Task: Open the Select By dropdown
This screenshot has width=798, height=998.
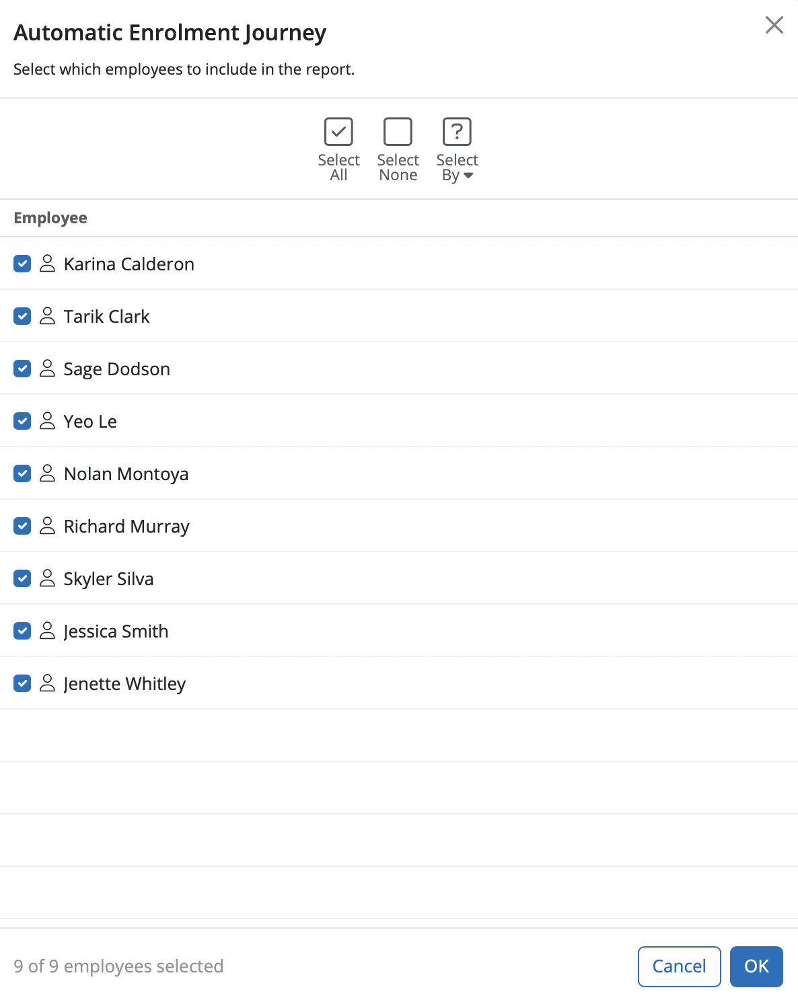Action: (457, 149)
